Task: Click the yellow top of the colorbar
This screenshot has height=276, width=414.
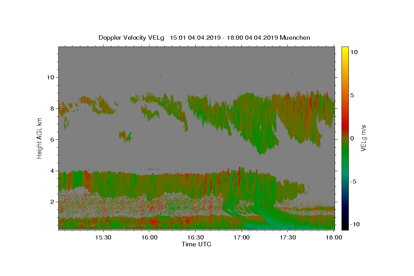Action: [345, 49]
